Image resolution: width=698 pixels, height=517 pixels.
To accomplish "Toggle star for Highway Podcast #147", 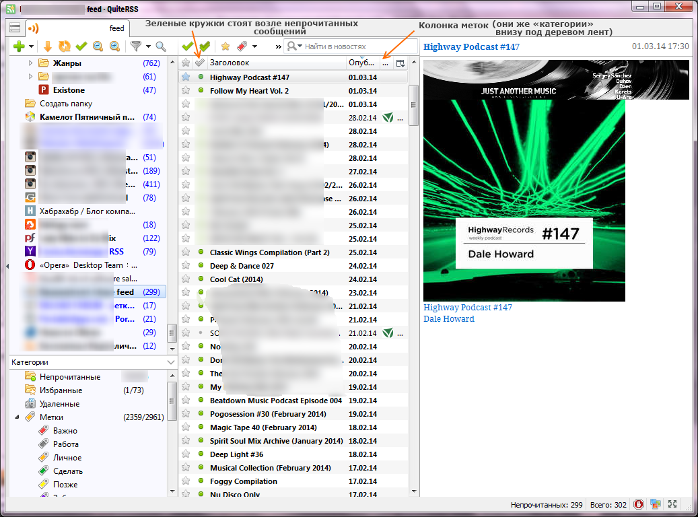I will tap(186, 77).
